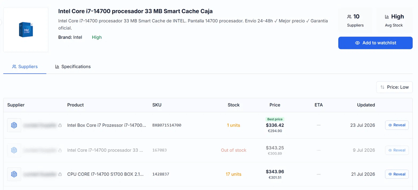Sort table by Stock column header

click(233, 105)
